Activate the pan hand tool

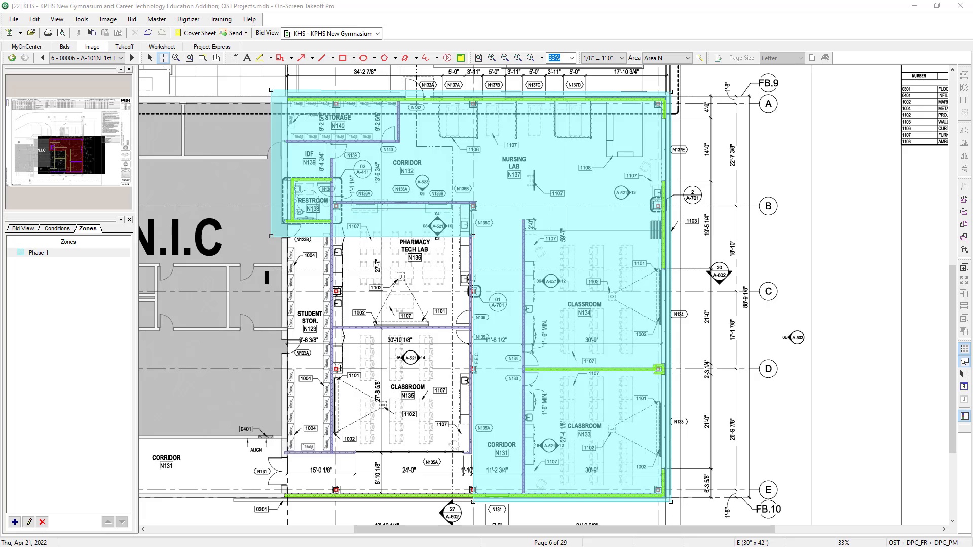coord(216,58)
